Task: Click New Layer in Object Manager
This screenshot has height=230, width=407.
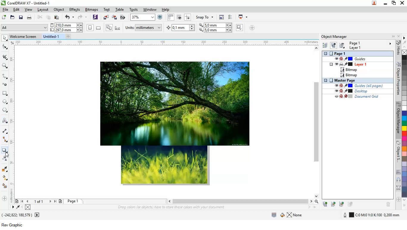Action: click(325, 204)
